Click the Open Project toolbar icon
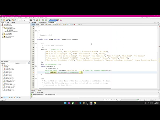Viewport: 160px width, 120px height. point(7,20)
